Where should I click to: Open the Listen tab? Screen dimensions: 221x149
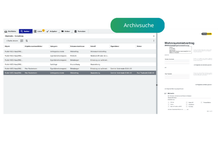(x=39, y=31)
